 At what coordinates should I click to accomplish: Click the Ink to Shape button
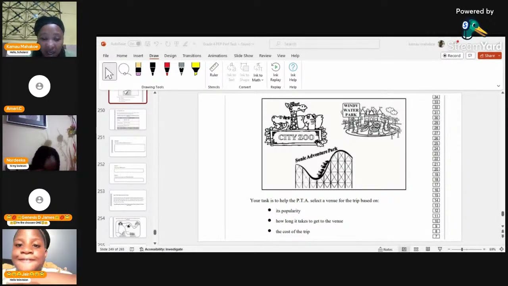click(244, 72)
